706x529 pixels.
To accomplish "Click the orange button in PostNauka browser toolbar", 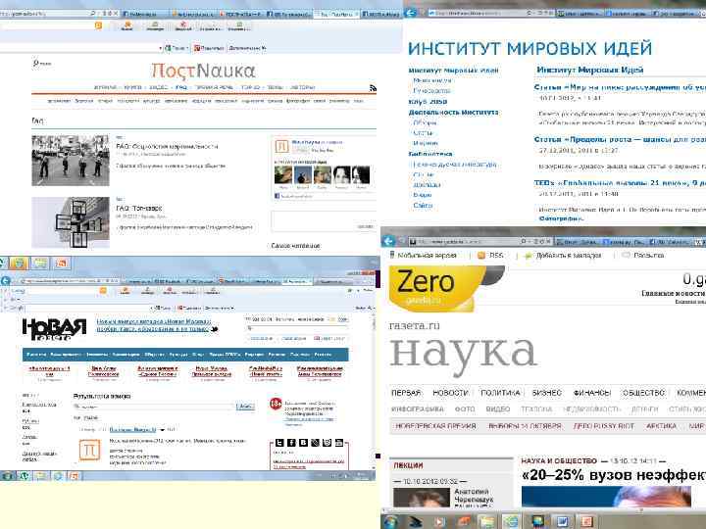I will coord(98,25).
